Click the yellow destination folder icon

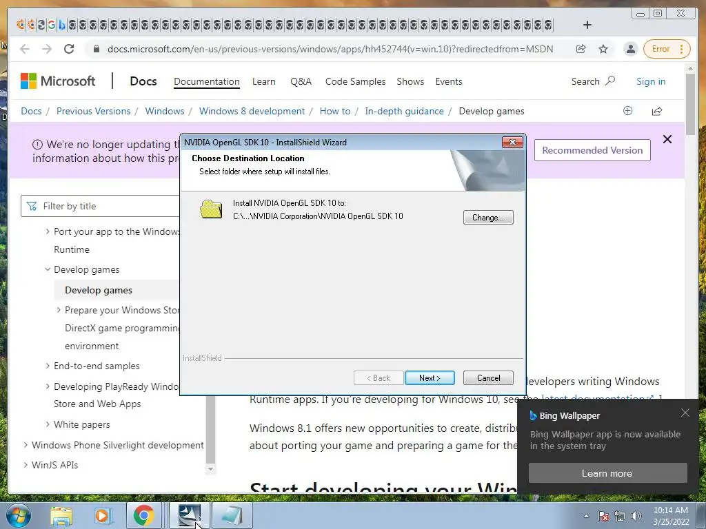[211, 209]
